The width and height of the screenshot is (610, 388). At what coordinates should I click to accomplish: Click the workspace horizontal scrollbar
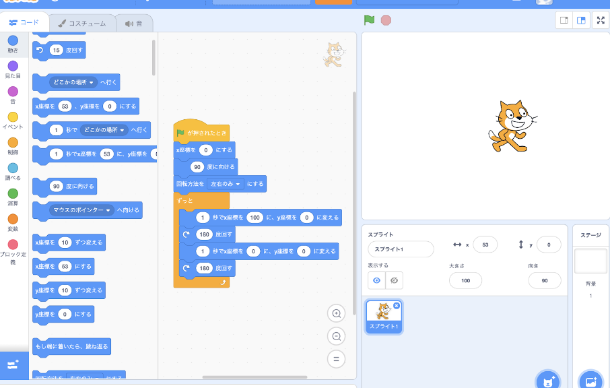255,377
